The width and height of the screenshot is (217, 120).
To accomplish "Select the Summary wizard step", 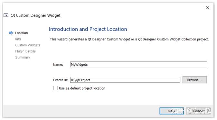I will tap(23, 57).
